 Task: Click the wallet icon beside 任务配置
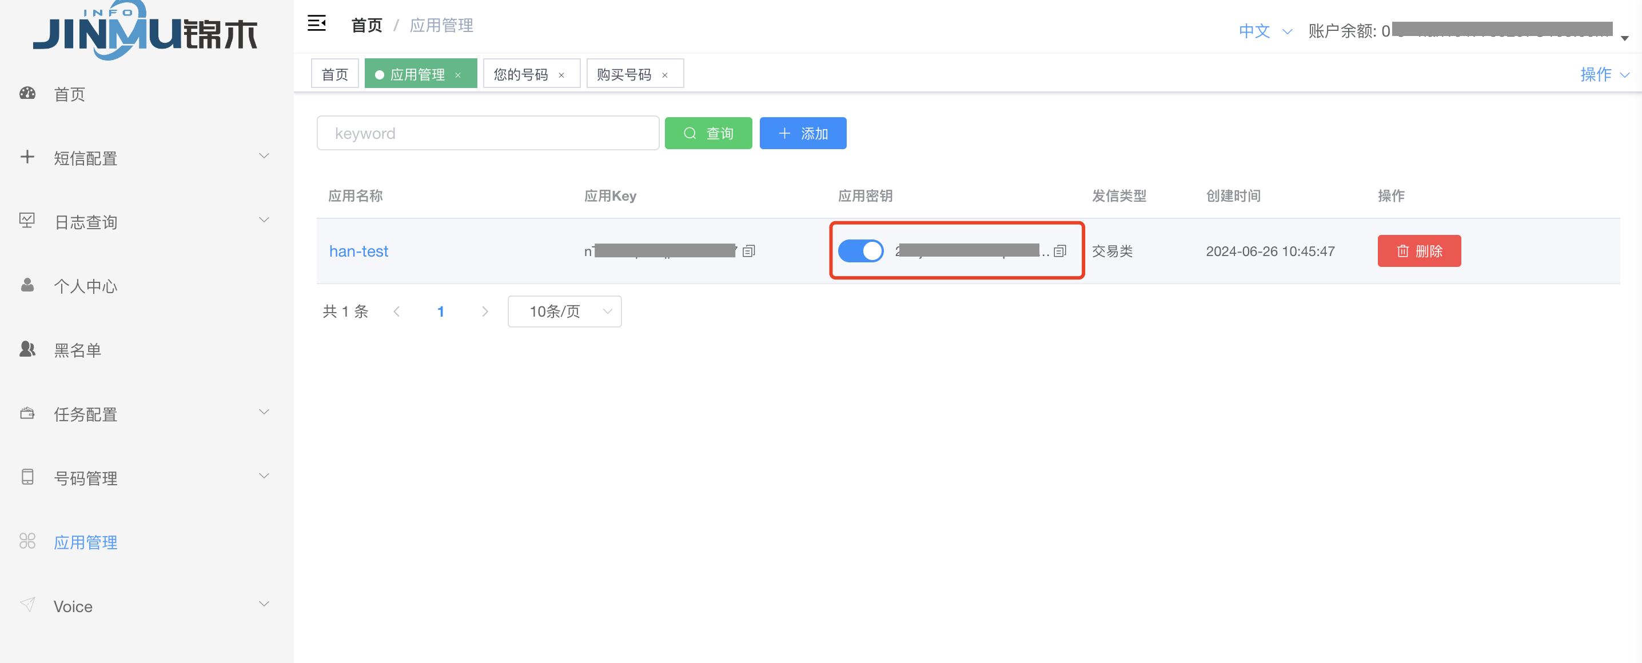pos(27,413)
